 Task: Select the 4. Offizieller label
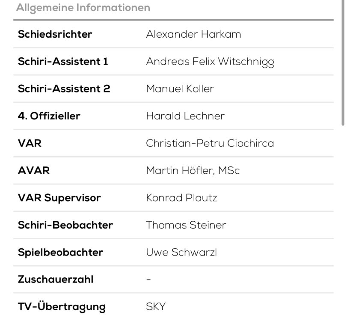[49, 116]
